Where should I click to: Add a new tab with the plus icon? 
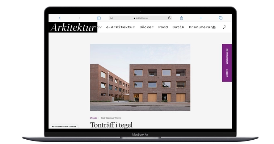point(201,18)
